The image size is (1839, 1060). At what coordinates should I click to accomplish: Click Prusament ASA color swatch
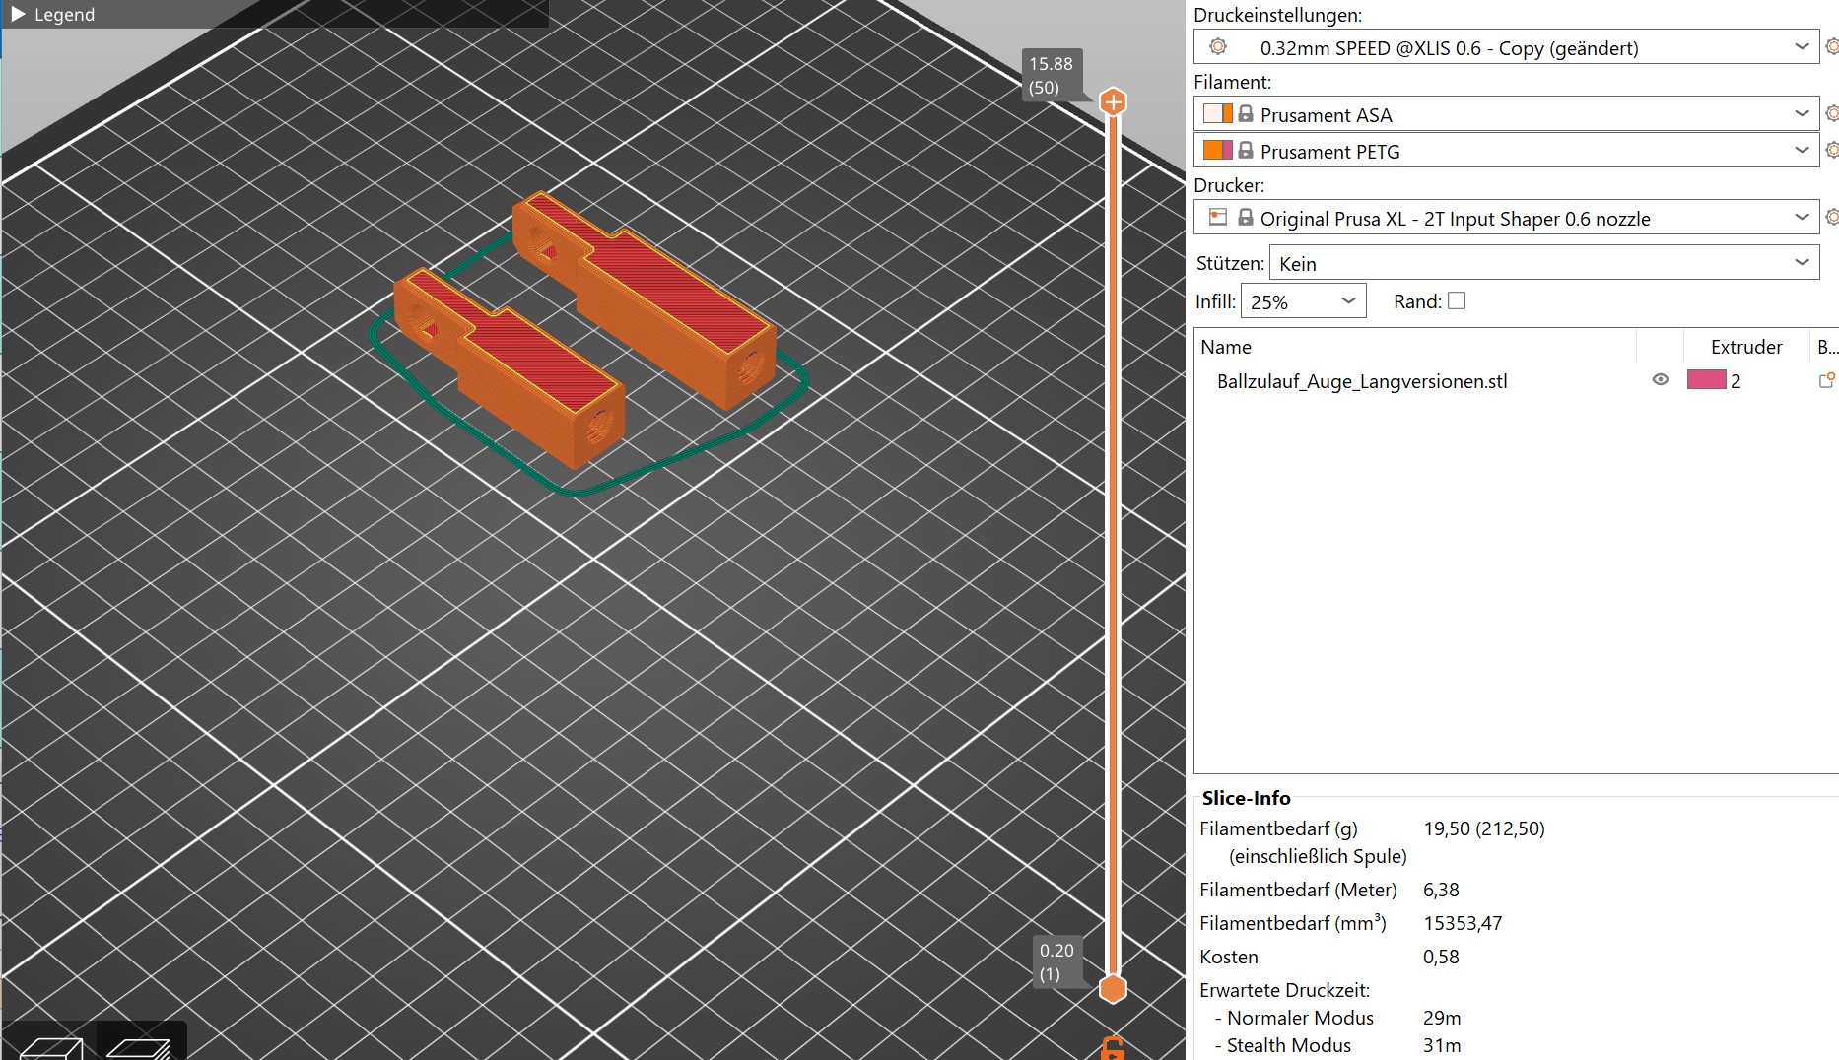[1218, 114]
